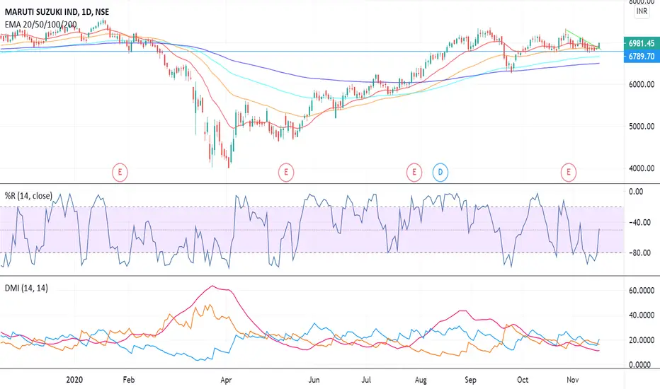Open the INR currency selector
Image resolution: width=660 pixels, height=389 pixels.
pyautogui.click(x=642, y=11)
